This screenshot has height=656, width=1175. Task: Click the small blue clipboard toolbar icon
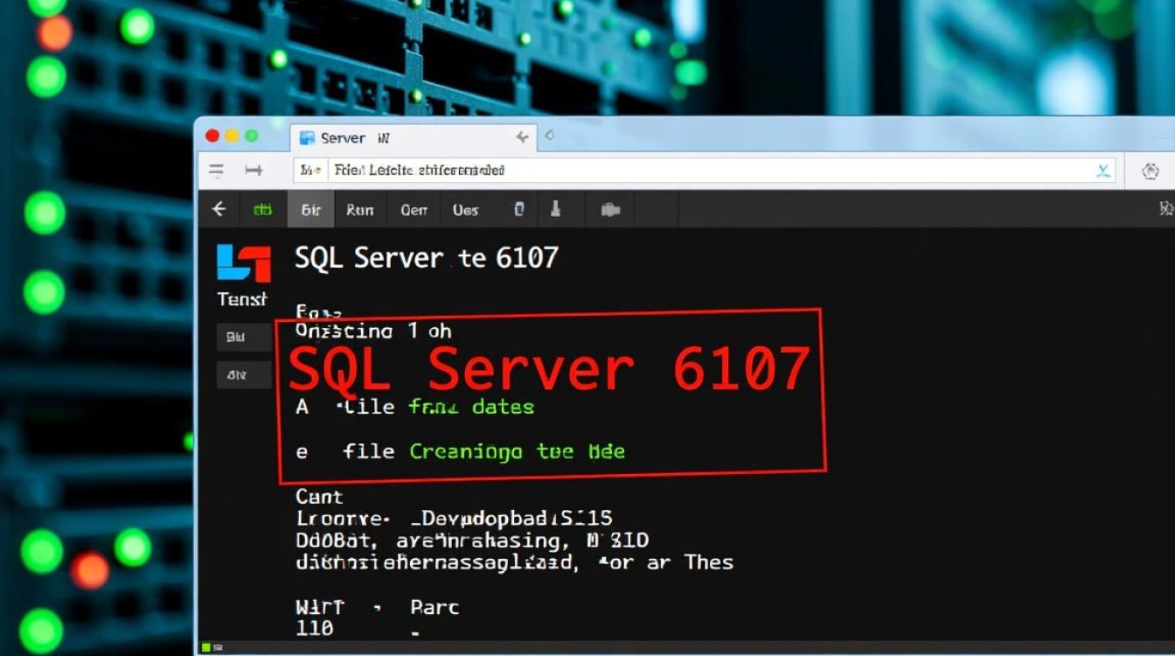pyautogui.click(x=518, y=209)
